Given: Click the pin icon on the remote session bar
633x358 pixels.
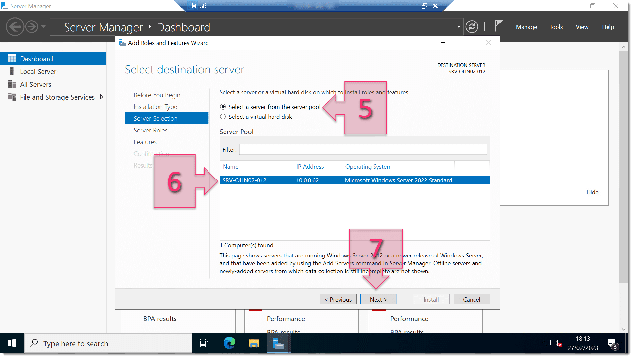Looking at the screenshot, I should point(193,6).
